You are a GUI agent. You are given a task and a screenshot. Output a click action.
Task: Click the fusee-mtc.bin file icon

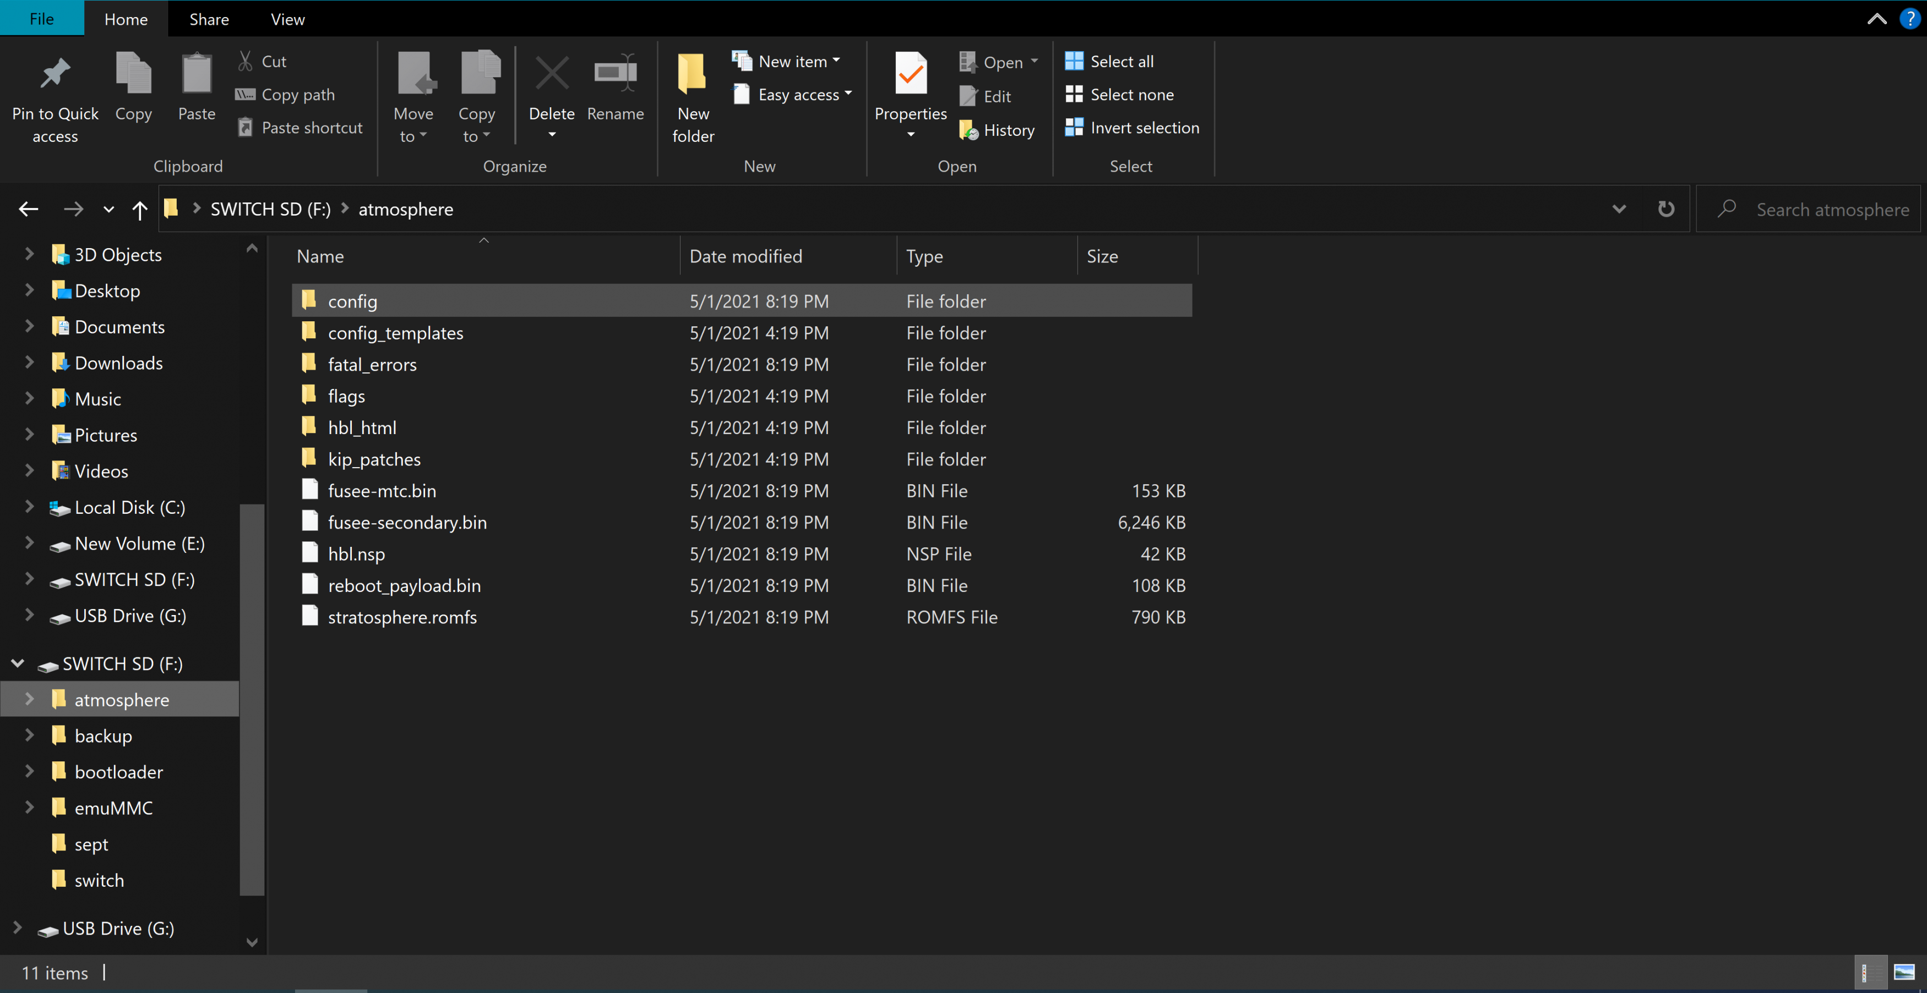309,490
